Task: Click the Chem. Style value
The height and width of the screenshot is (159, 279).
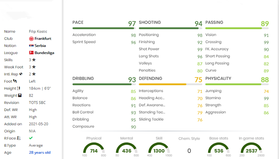Action: coord(189,151)
